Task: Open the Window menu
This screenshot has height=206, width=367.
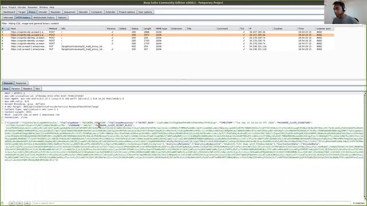Action: coord(44,7)
